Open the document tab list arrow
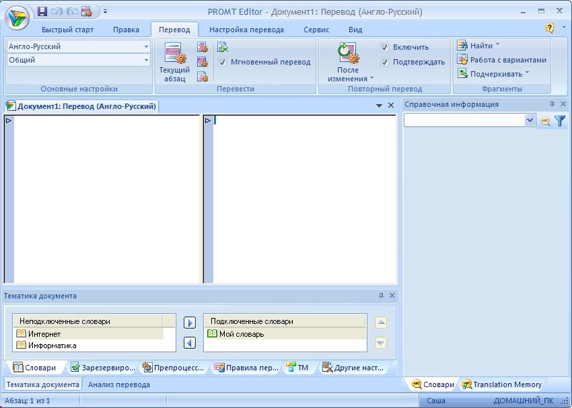This screenshot has width=572, height=408. tap(379, 106)
